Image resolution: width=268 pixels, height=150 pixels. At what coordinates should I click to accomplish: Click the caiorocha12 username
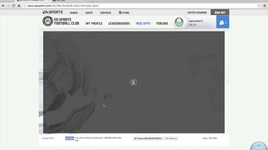196,21
